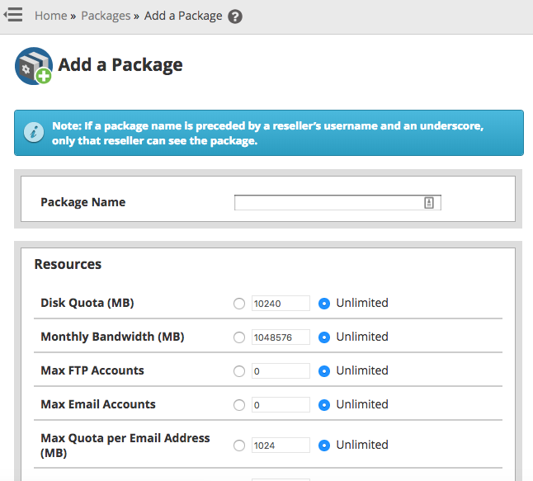Select custom Max Email Accounts radio button
This screenshot has height=481, width=533.
click(x=239, y=405)
